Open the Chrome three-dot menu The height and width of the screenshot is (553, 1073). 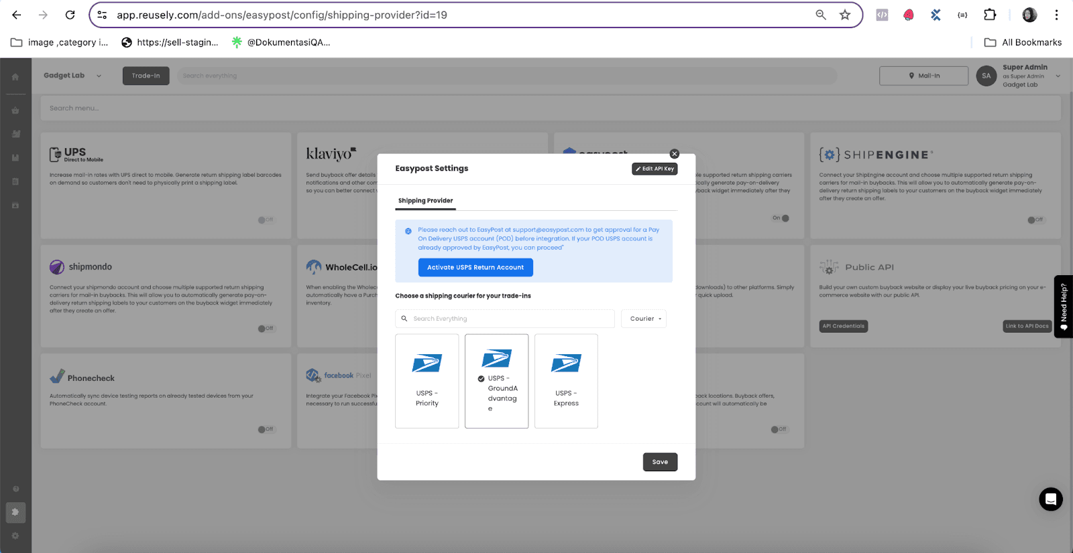click(x=1056, y=15)
